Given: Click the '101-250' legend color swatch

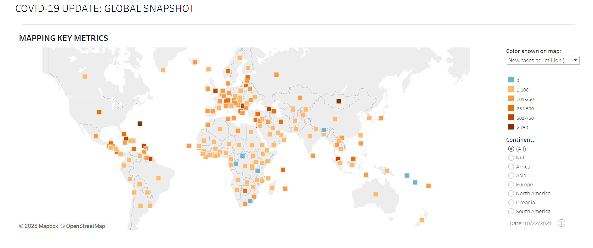Looking at the screenshot, I should (511, 98).
